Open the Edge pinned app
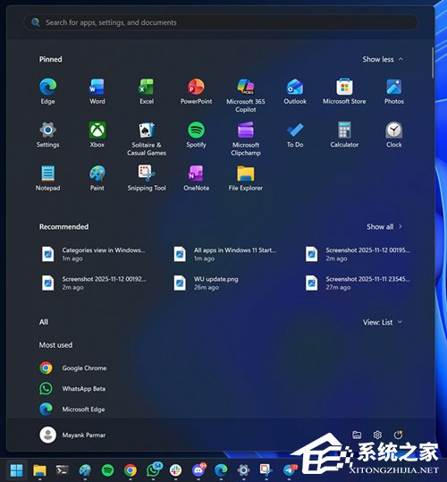Viewport: 447px width, 482px height. click(x=47, y=91)
